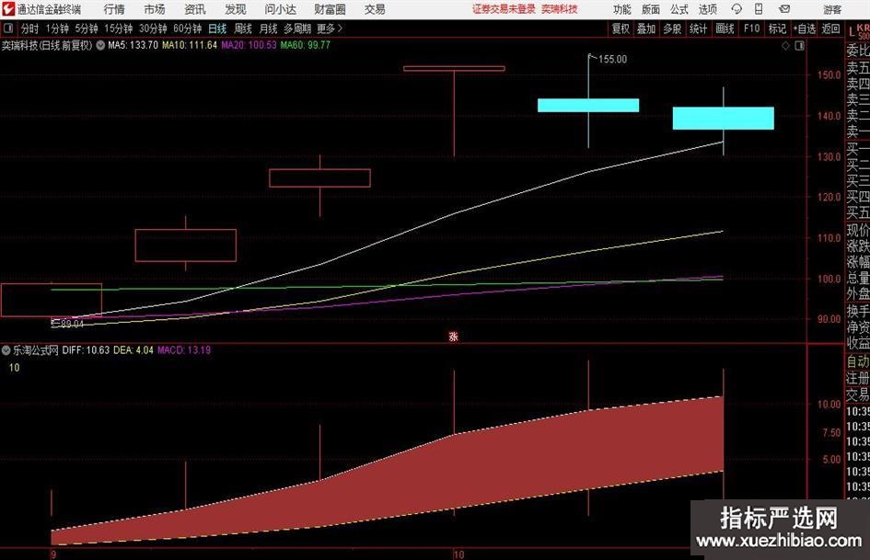Click the 多股 toolbar button
870x560 pixels.
672,29
